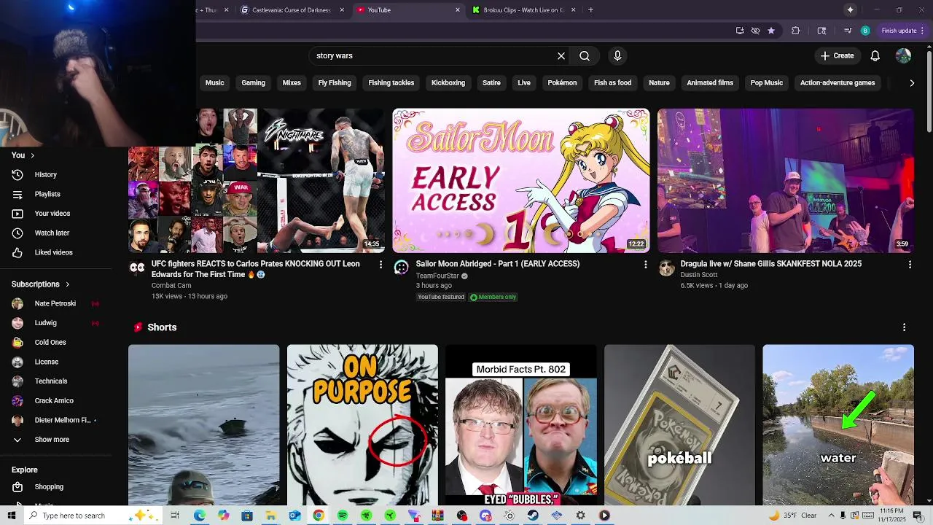
Task: Expand the Subscriptions section chevron
Action: coord(67,284)
